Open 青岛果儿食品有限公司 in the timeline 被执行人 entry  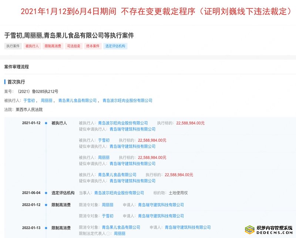[117, 175]
